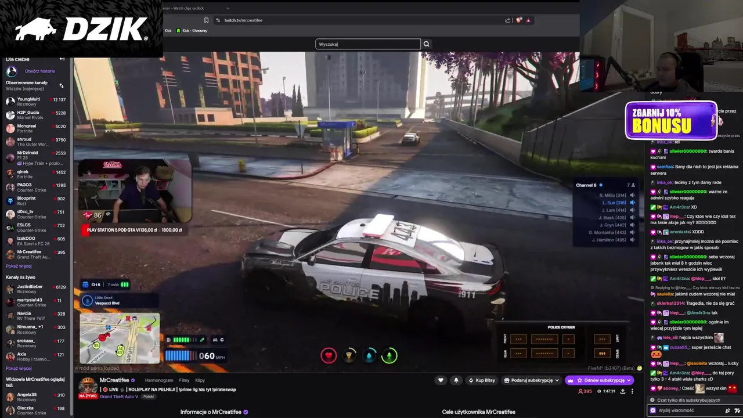Open shroud channel in sidebar
This screenshot has width=743, height=418.
click(36, 142)
